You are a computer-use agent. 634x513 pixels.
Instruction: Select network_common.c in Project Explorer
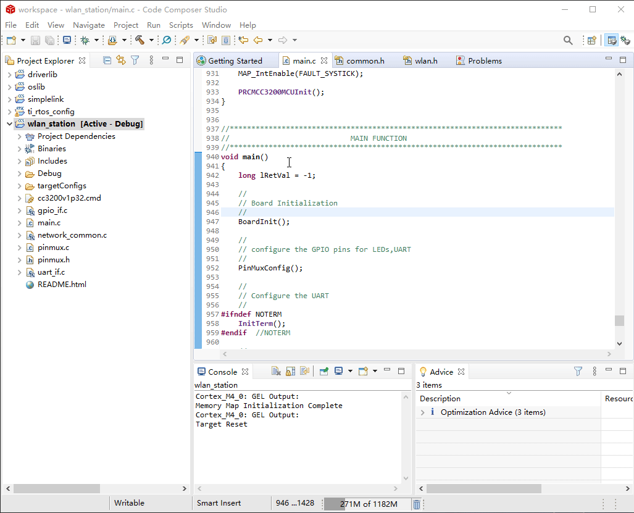pos(72,235)
